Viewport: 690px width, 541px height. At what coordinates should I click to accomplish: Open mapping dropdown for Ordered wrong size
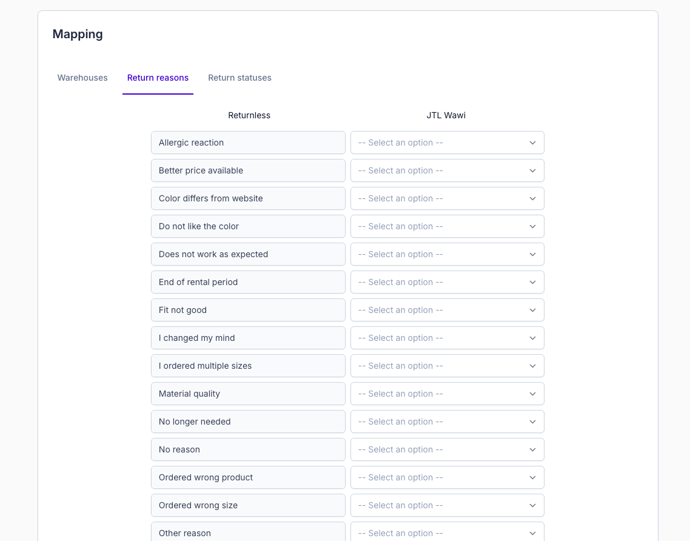coord(447,505)
